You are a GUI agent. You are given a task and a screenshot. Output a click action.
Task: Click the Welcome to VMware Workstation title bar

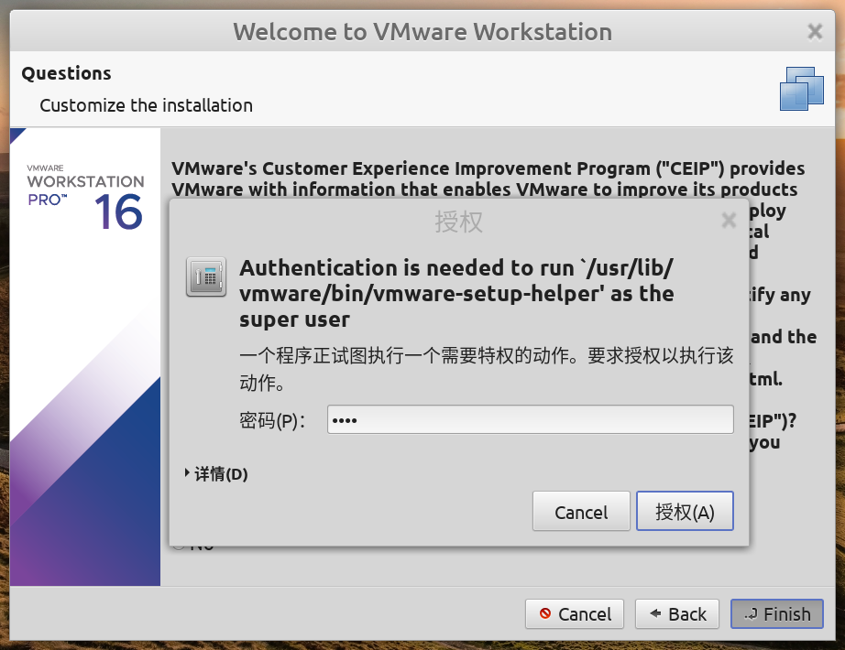click(422, 31)
